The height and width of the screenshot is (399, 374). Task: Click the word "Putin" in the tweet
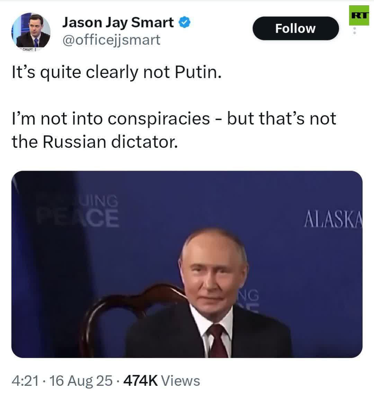tap(198, 72)
